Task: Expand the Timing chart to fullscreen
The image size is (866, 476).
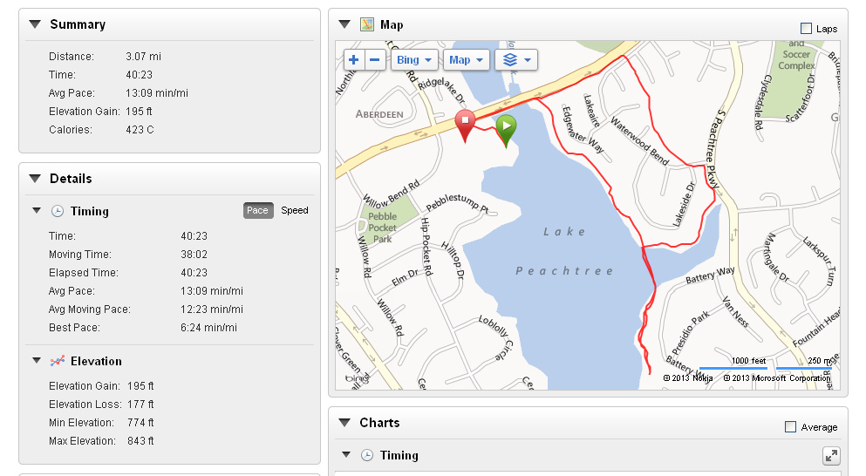Action: coord(831,456)
